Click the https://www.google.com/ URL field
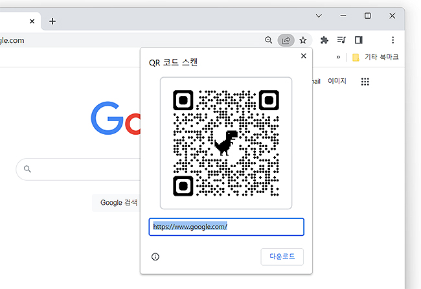This screenshot has height=289, width=421. point(226,227)
